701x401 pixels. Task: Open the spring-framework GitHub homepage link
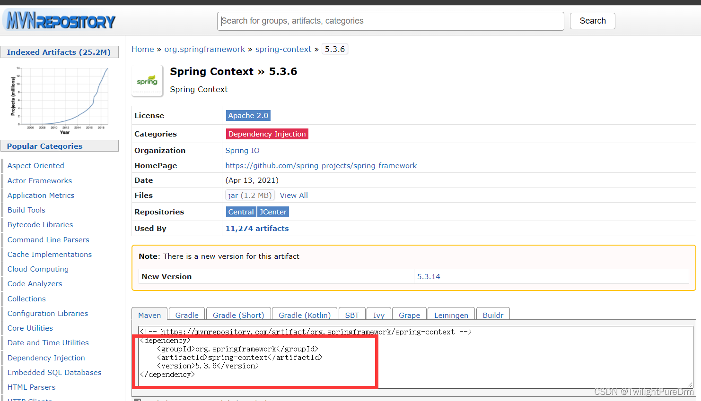pos(321,166)
